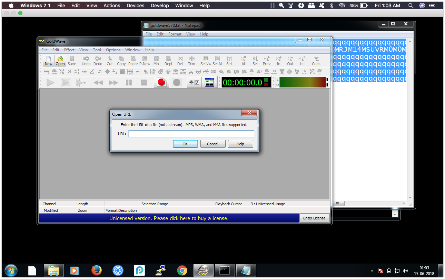
Task: Open the Format menu in Notepad
Action: [175, 34]
